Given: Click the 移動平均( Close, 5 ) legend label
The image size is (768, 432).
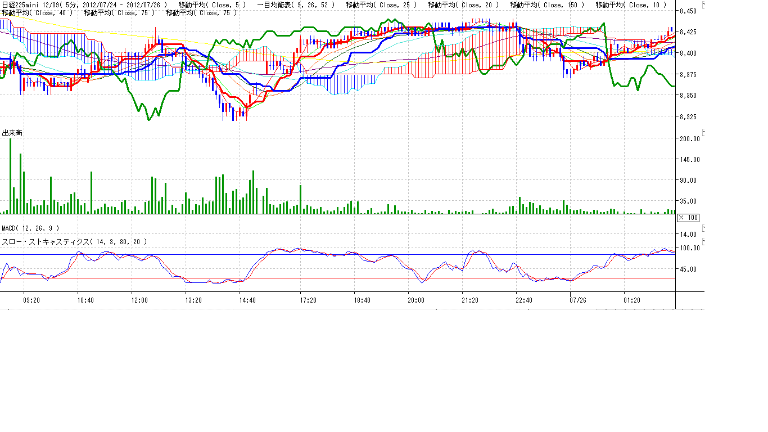Looking at the screenshot, I should pos(212,4).
